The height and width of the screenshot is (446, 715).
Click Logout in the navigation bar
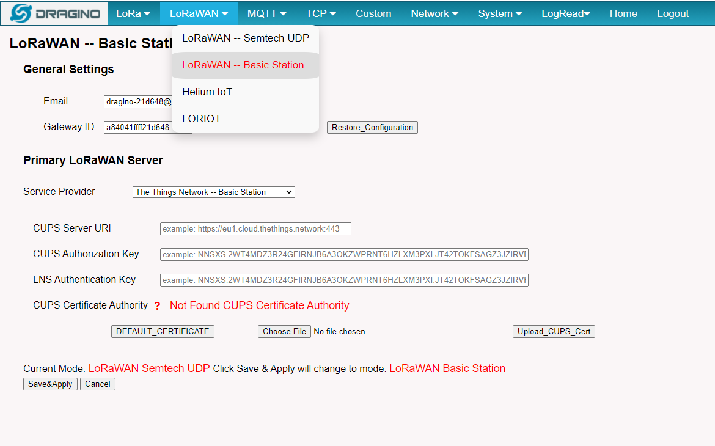pyautogui.click(x=673, y=13)
